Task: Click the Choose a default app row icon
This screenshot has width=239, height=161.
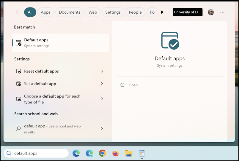Action: (19, 99)
